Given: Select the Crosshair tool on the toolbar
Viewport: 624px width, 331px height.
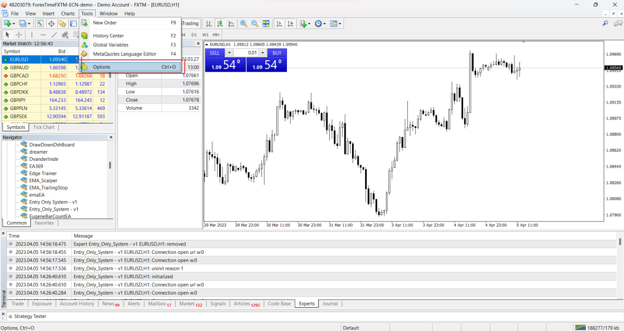Looking at the screenshot, I should click(18, 34).
